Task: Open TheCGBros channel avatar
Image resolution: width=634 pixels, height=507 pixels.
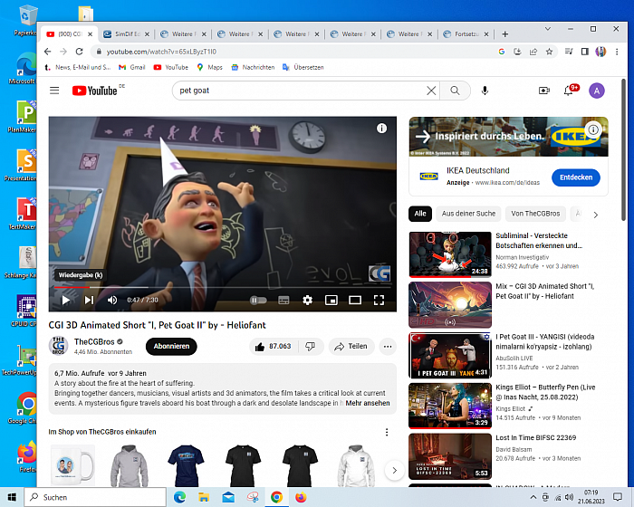Action: coord(58,346)
